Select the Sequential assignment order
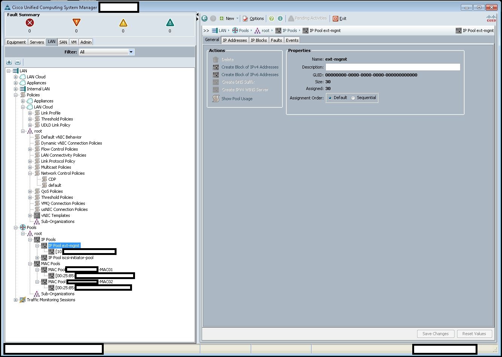This screenshot has height=357, width=502. [353, 98]
